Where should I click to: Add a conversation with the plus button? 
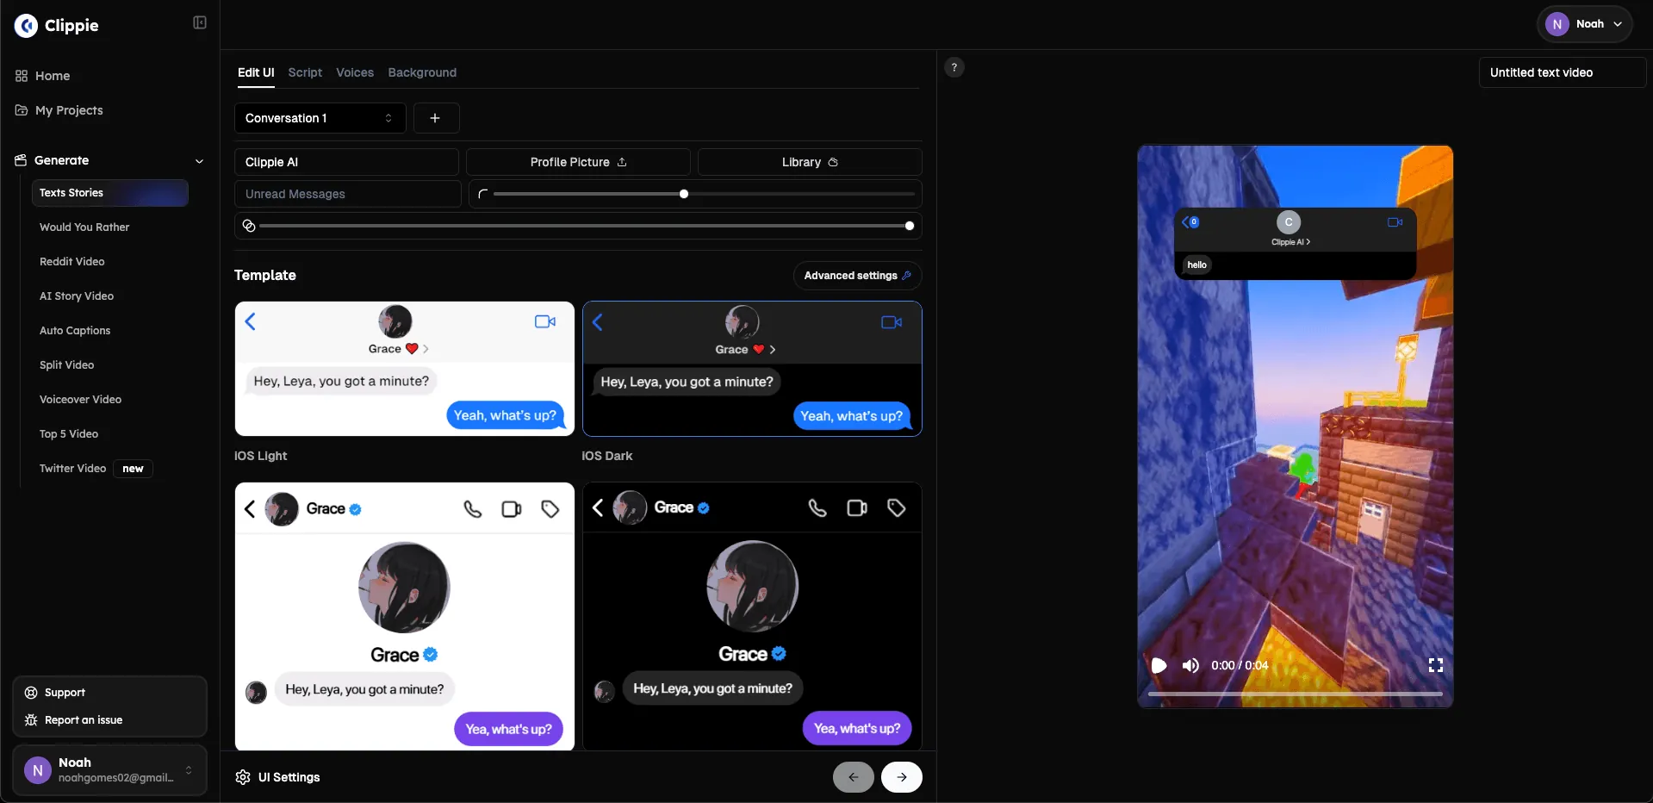[x=436, y=118]
